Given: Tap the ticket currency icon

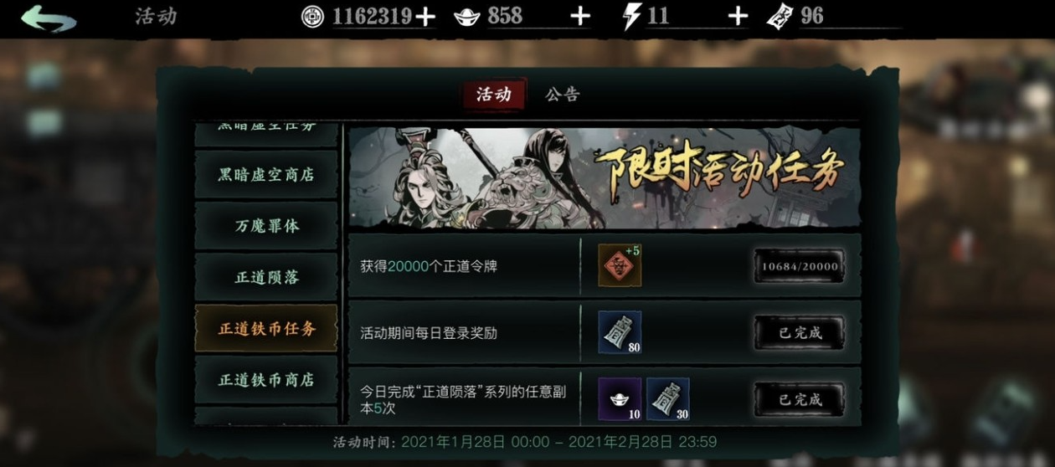Looking at the screenshot, I should pyautogui.click(x=779, y=17).
